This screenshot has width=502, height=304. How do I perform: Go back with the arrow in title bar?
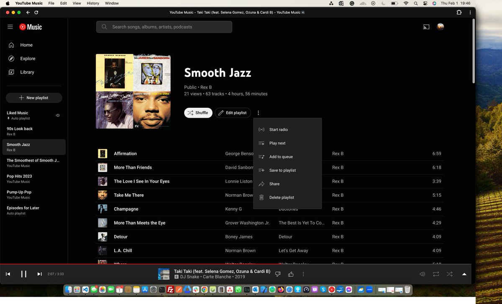tap(28, 13)
